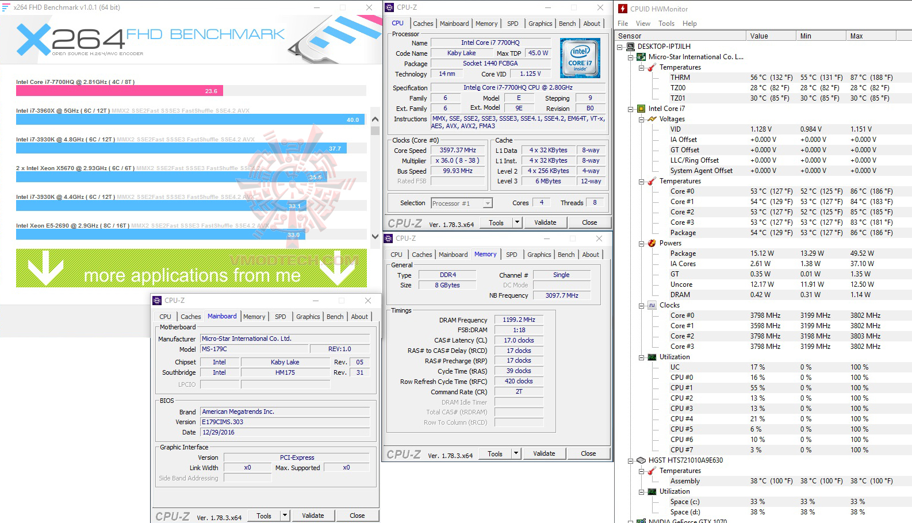Select the CPU #7 utilization row
912x523 pixels.
pos(782,450)
